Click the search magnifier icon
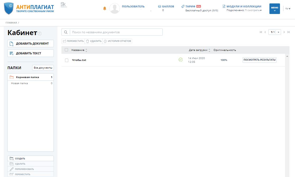The height and width of the screenshot is (177, 295). 66,32
